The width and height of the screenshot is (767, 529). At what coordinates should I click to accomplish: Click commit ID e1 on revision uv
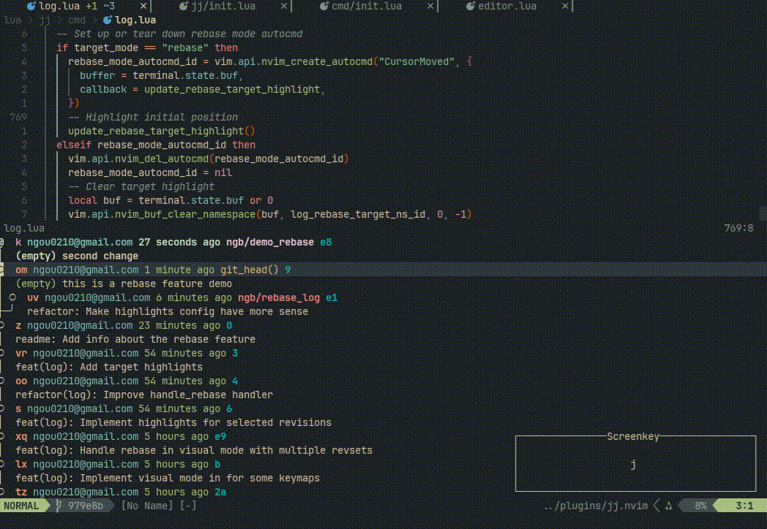pos(332,297)
